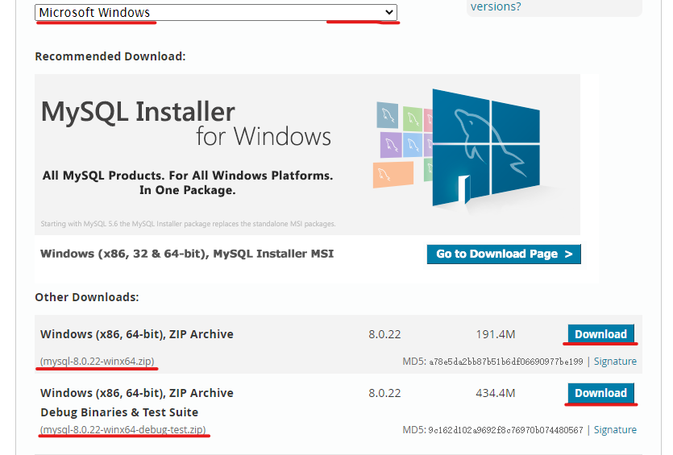The image size is (673, 455).
Task: Click the "Recommended Download:" heading
Action: coord(110,56)
